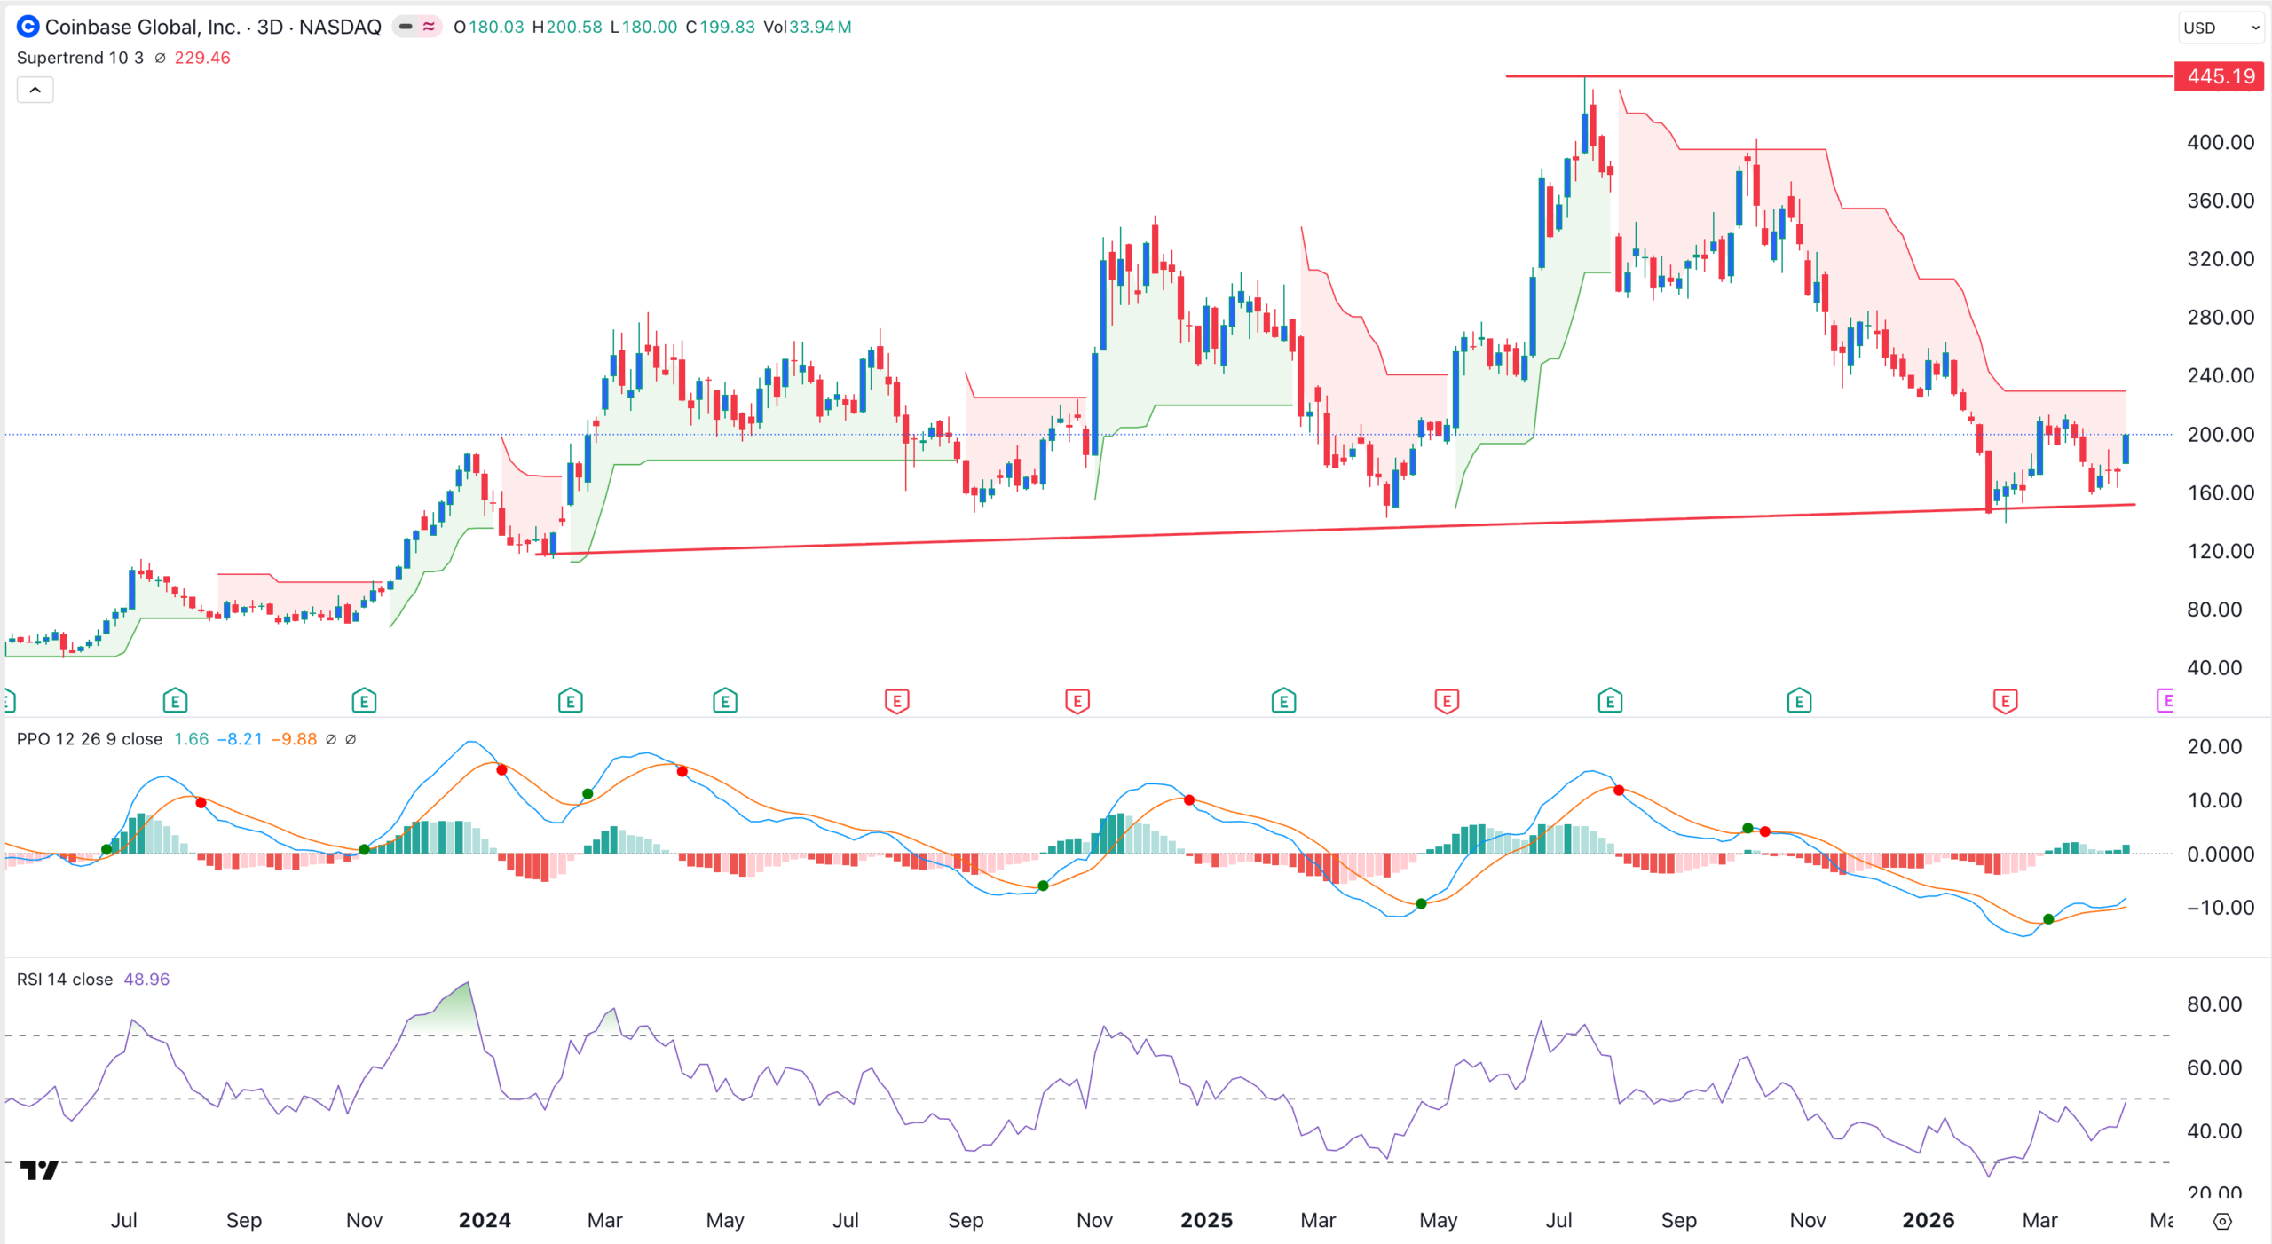Click the chevron arrow inside the USD selector
2272x1244 pixels.
tap(2251, 28)
